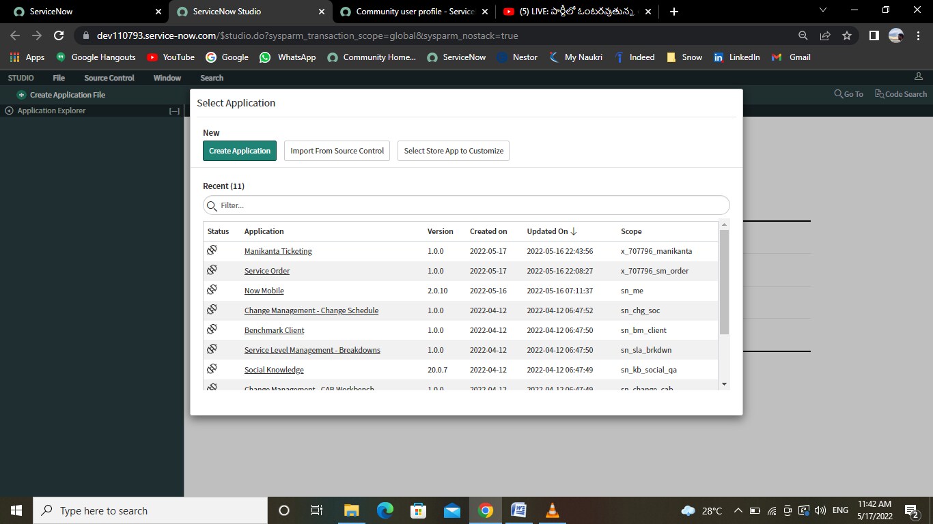Open the Window menu
This screenshot has height=524, width=933.
167,78
